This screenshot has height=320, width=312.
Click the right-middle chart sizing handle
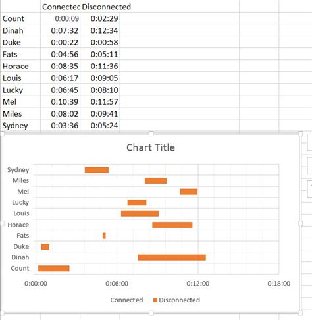pyautogui.click(x=301, y=223)
